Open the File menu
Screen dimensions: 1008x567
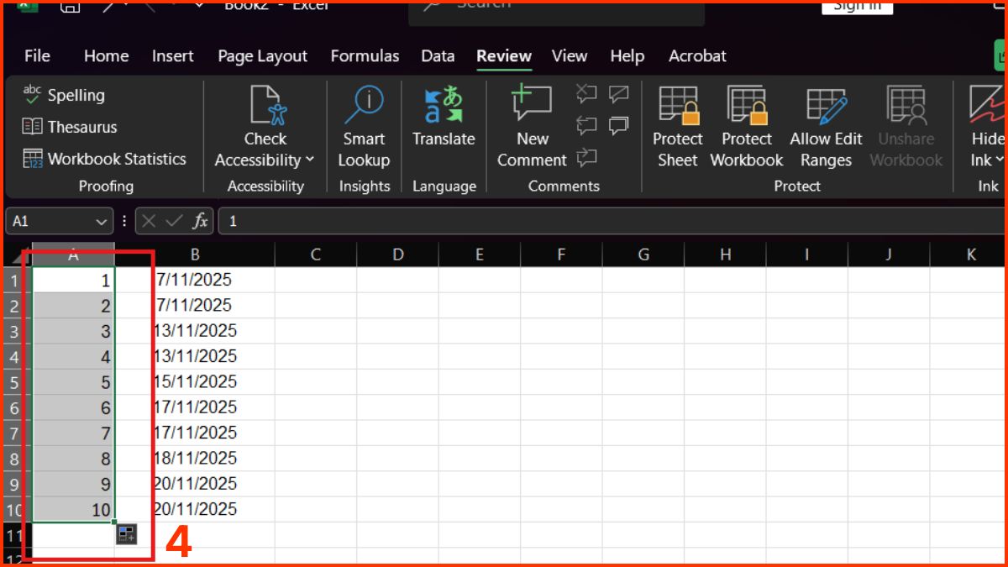pyautogui.click(x=37, y=56)
